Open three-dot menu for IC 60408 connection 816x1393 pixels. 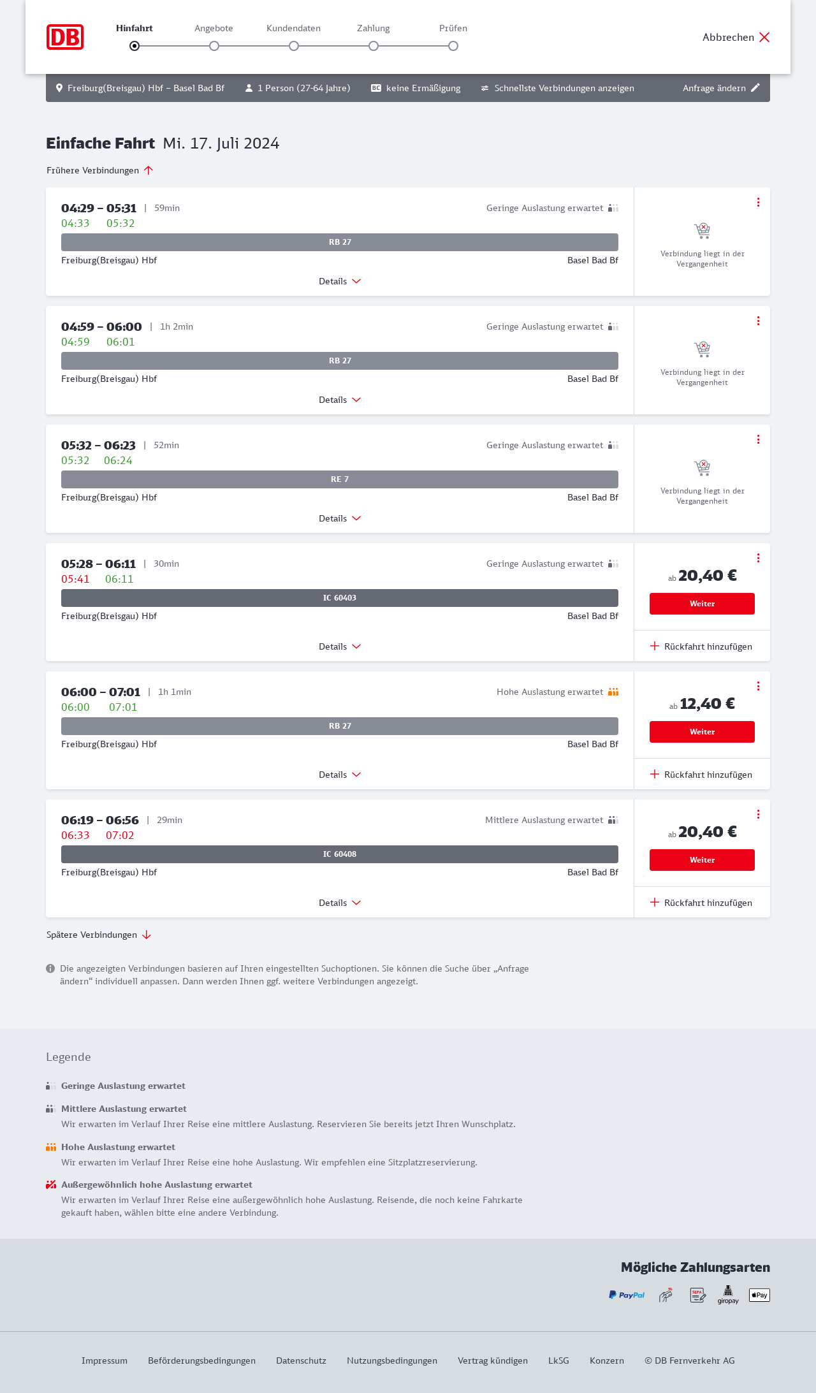pyautogui.click(x=758, y=814)
